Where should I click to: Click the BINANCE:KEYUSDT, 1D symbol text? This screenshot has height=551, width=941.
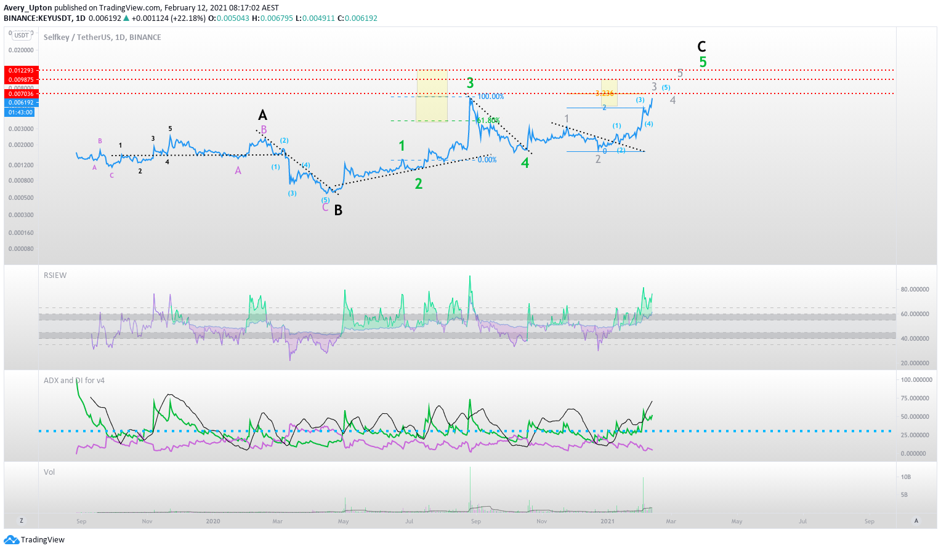pos(44,18)
